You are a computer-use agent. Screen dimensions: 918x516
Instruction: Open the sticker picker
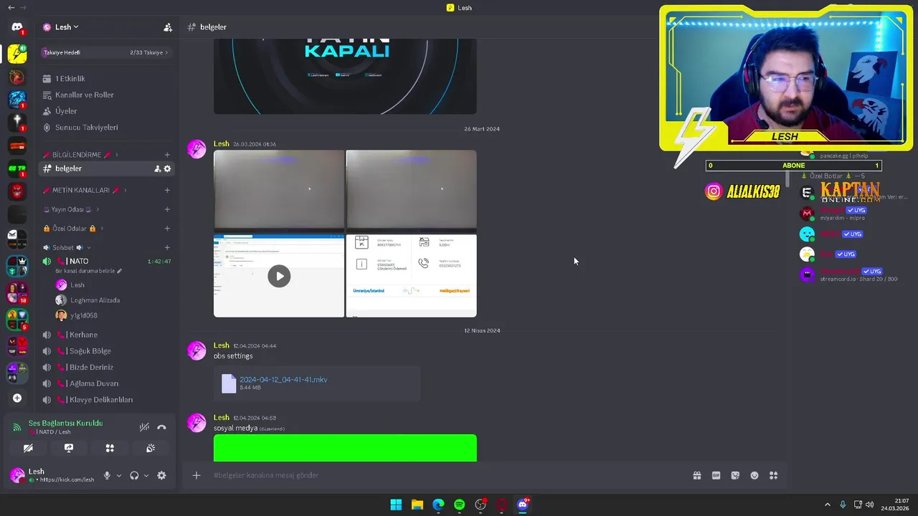(x=735, y=475)
